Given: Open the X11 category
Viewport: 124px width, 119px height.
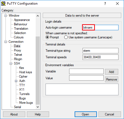Looking at the screenshot, I should pyautogui.click(x=22, y=90).
